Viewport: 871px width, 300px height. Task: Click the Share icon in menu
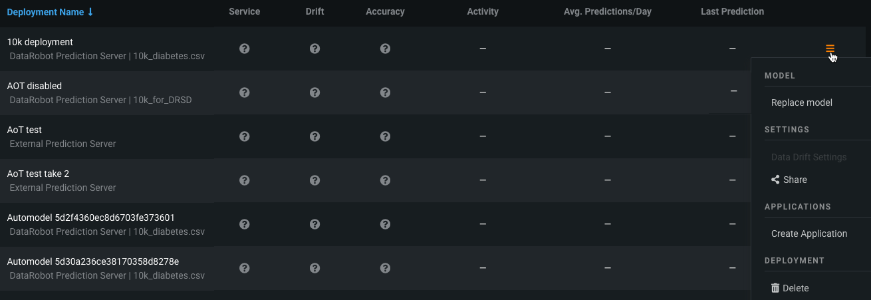tap(775, 180)
